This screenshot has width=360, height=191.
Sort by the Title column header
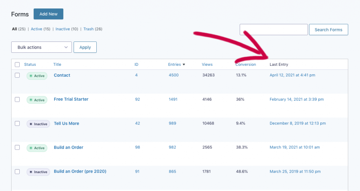57,65
